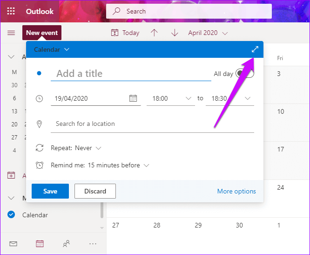Open the Repeat: Never dropdown
The width and height of the screenshot is (310, 255).
pyautogui.click(x=76, y=148)
